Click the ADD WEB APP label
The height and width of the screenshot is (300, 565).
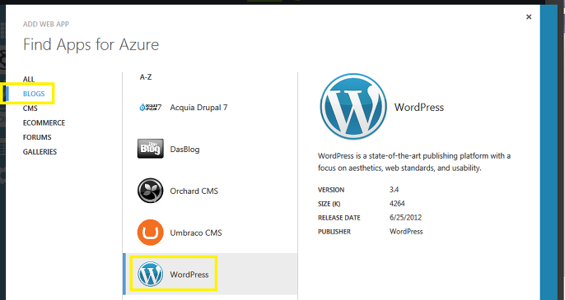[x=46, y=24]
